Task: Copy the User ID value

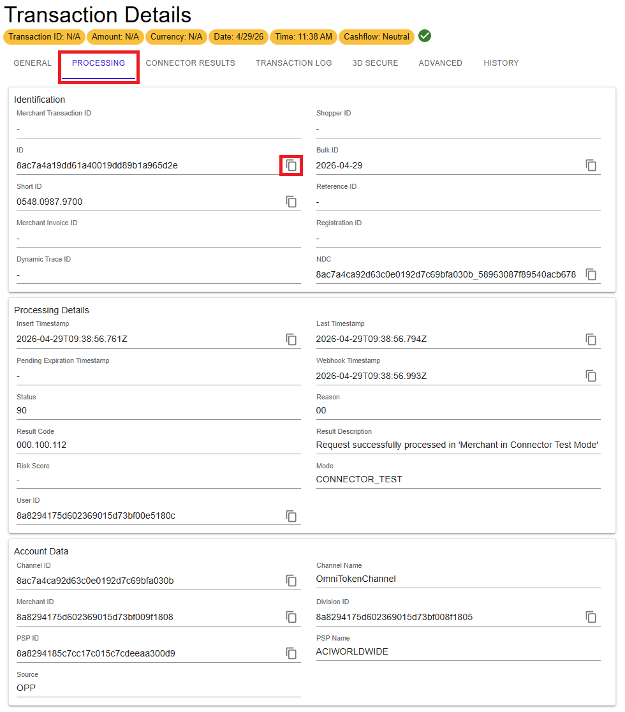Action: coord(291,516)
